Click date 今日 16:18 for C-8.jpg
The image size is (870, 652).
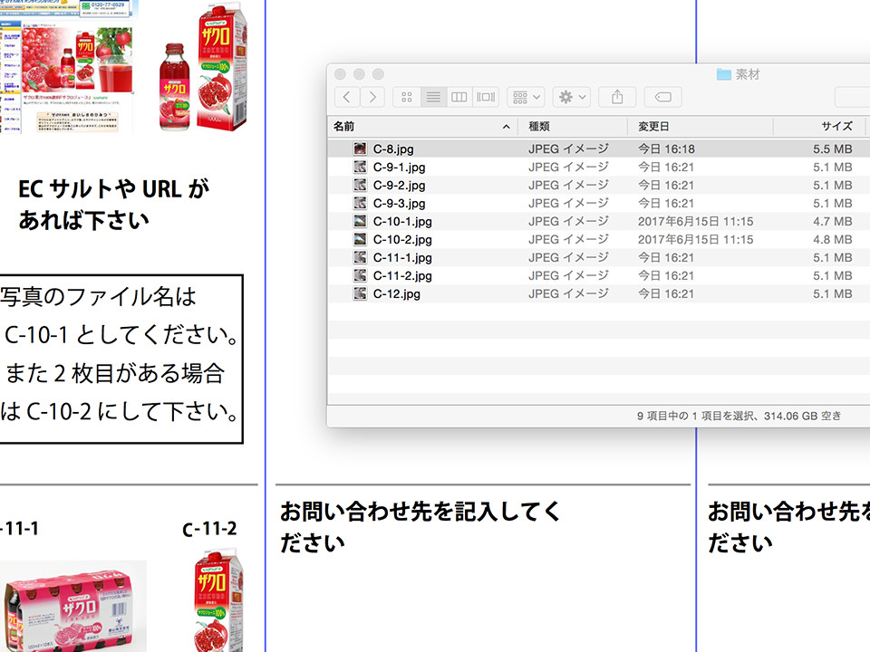[666, 149]
